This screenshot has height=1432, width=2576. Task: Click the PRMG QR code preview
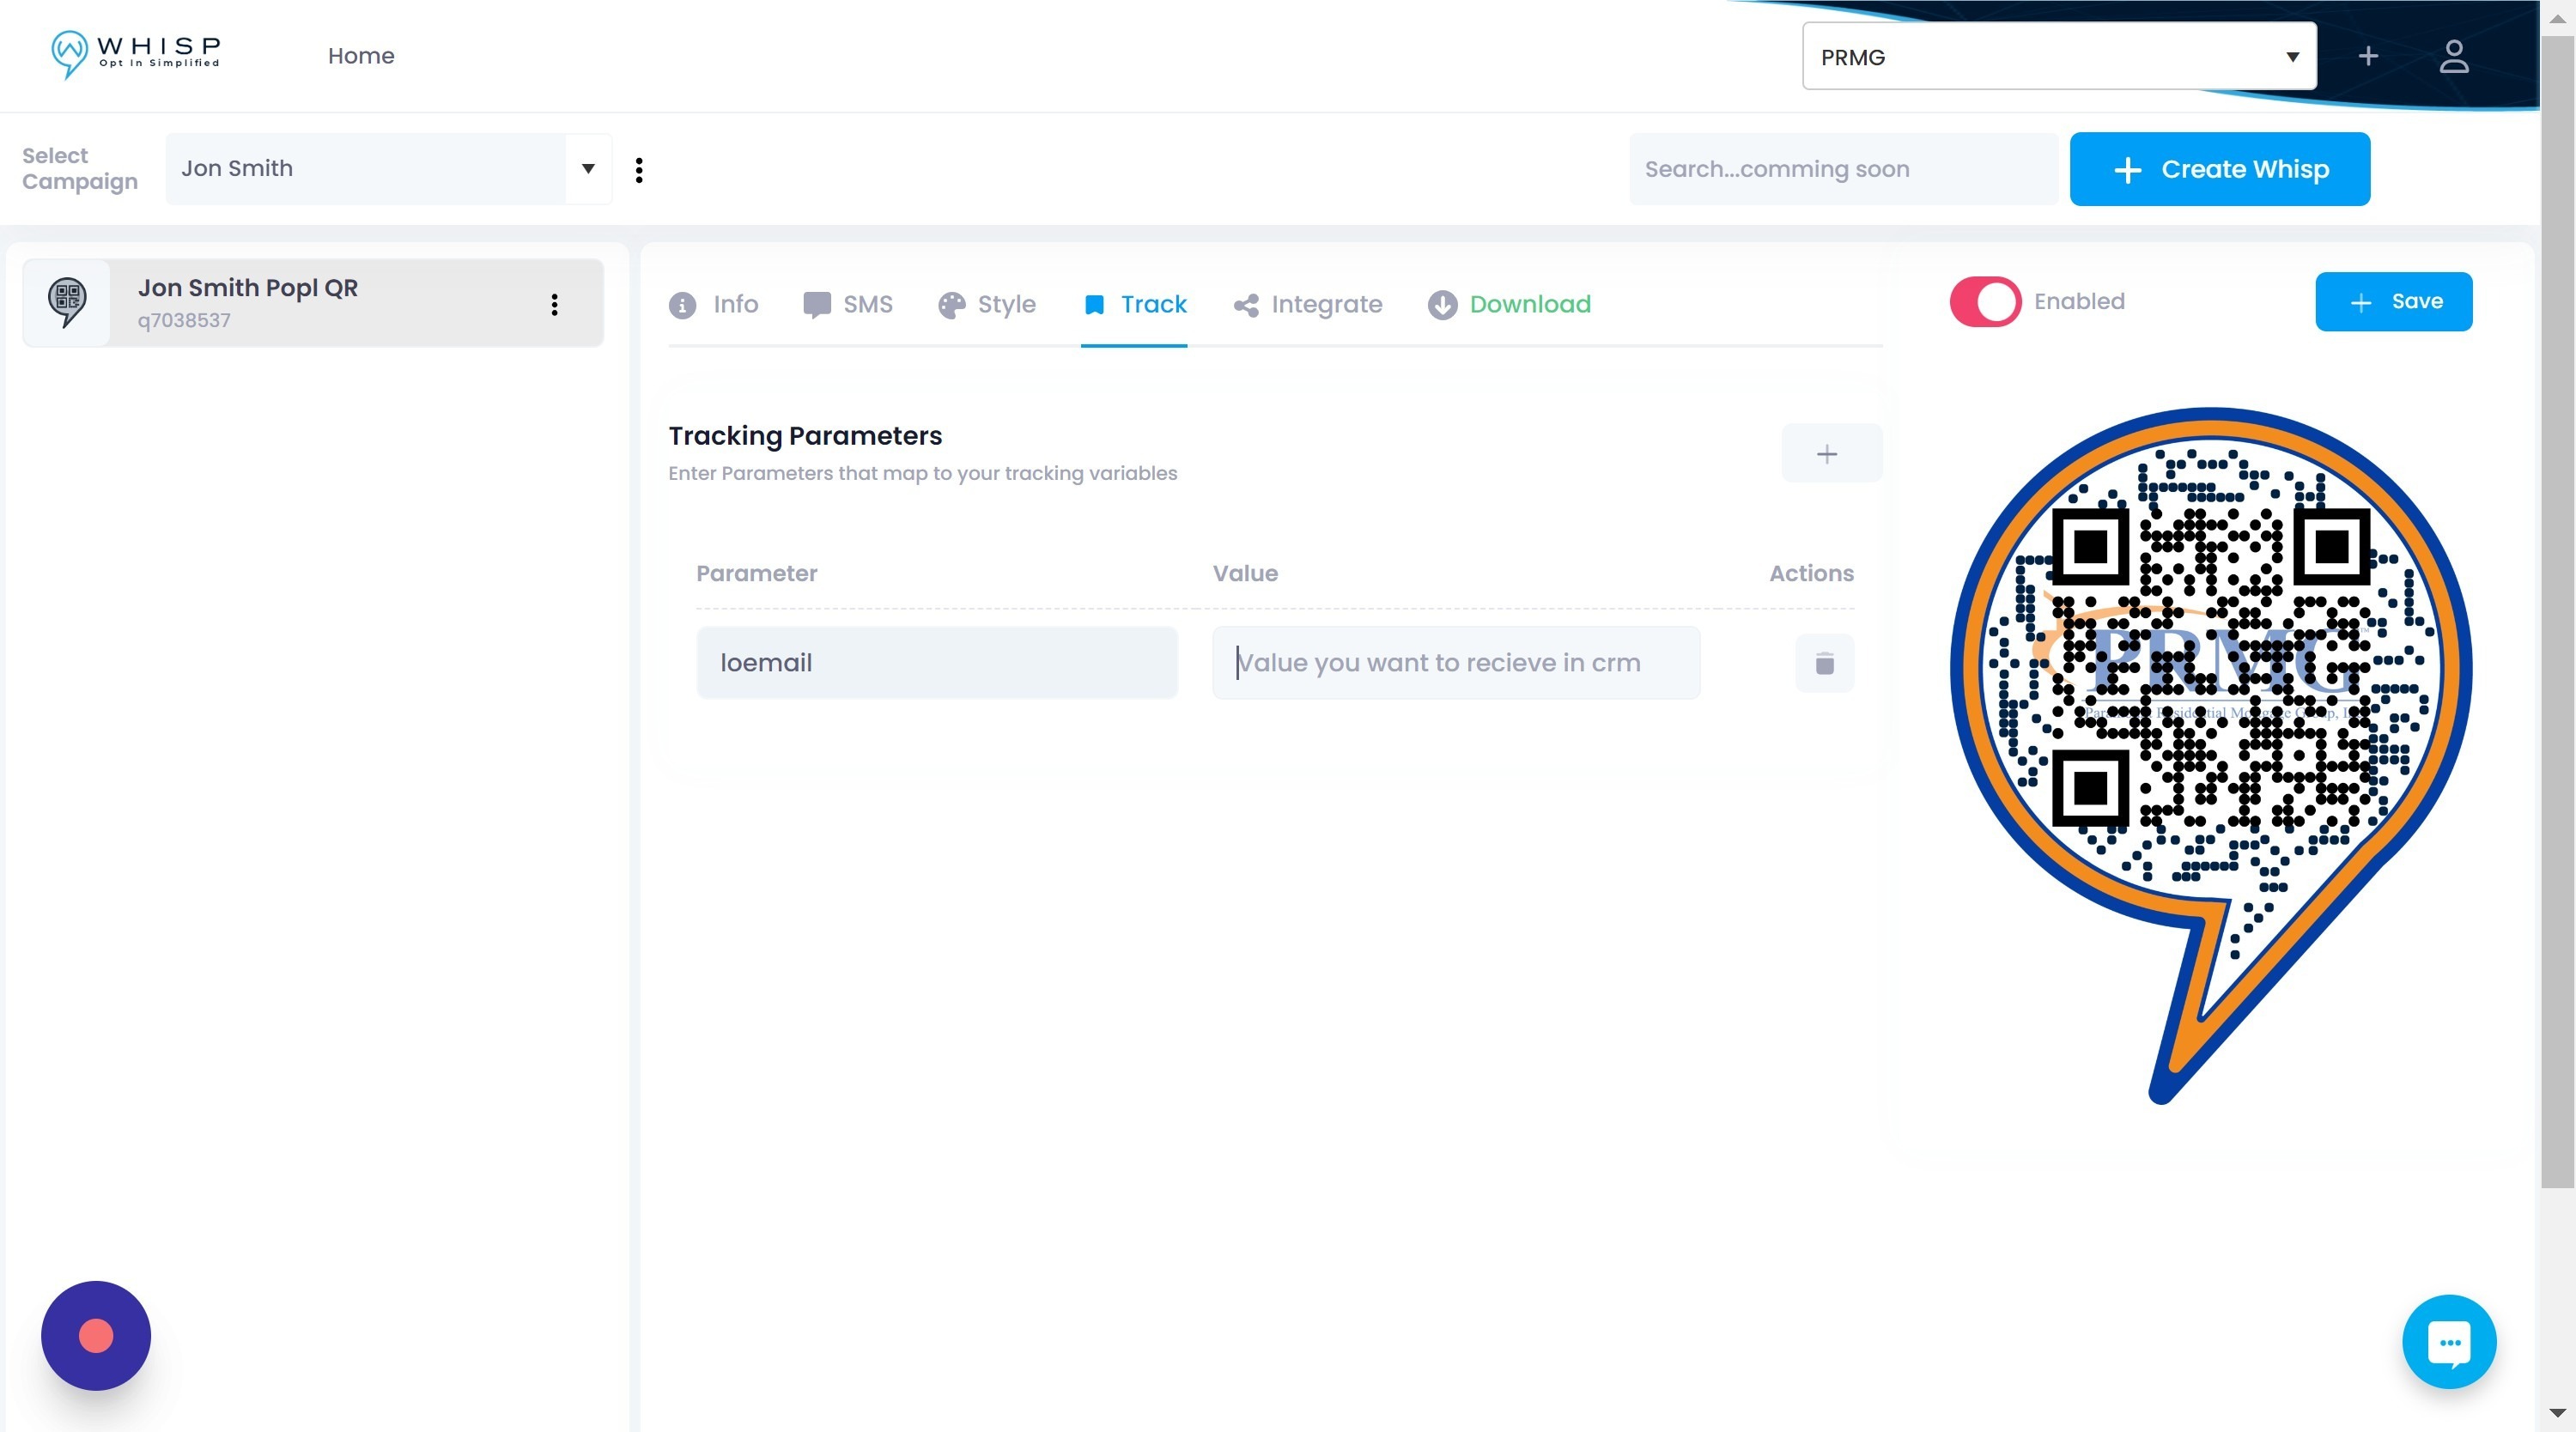[x=2211, y=755]
